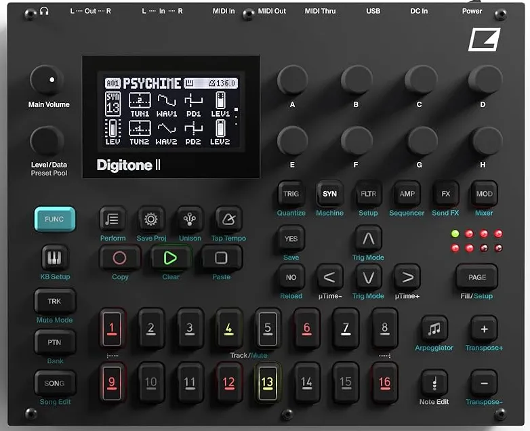
Task: Switch to the SYN parameter page
Action: pos(329,194)
